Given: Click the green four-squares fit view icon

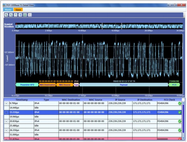Looking at the screenshot, I should tap(25, 15).
